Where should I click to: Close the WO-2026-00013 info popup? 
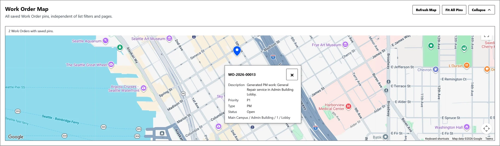(292, 75)
